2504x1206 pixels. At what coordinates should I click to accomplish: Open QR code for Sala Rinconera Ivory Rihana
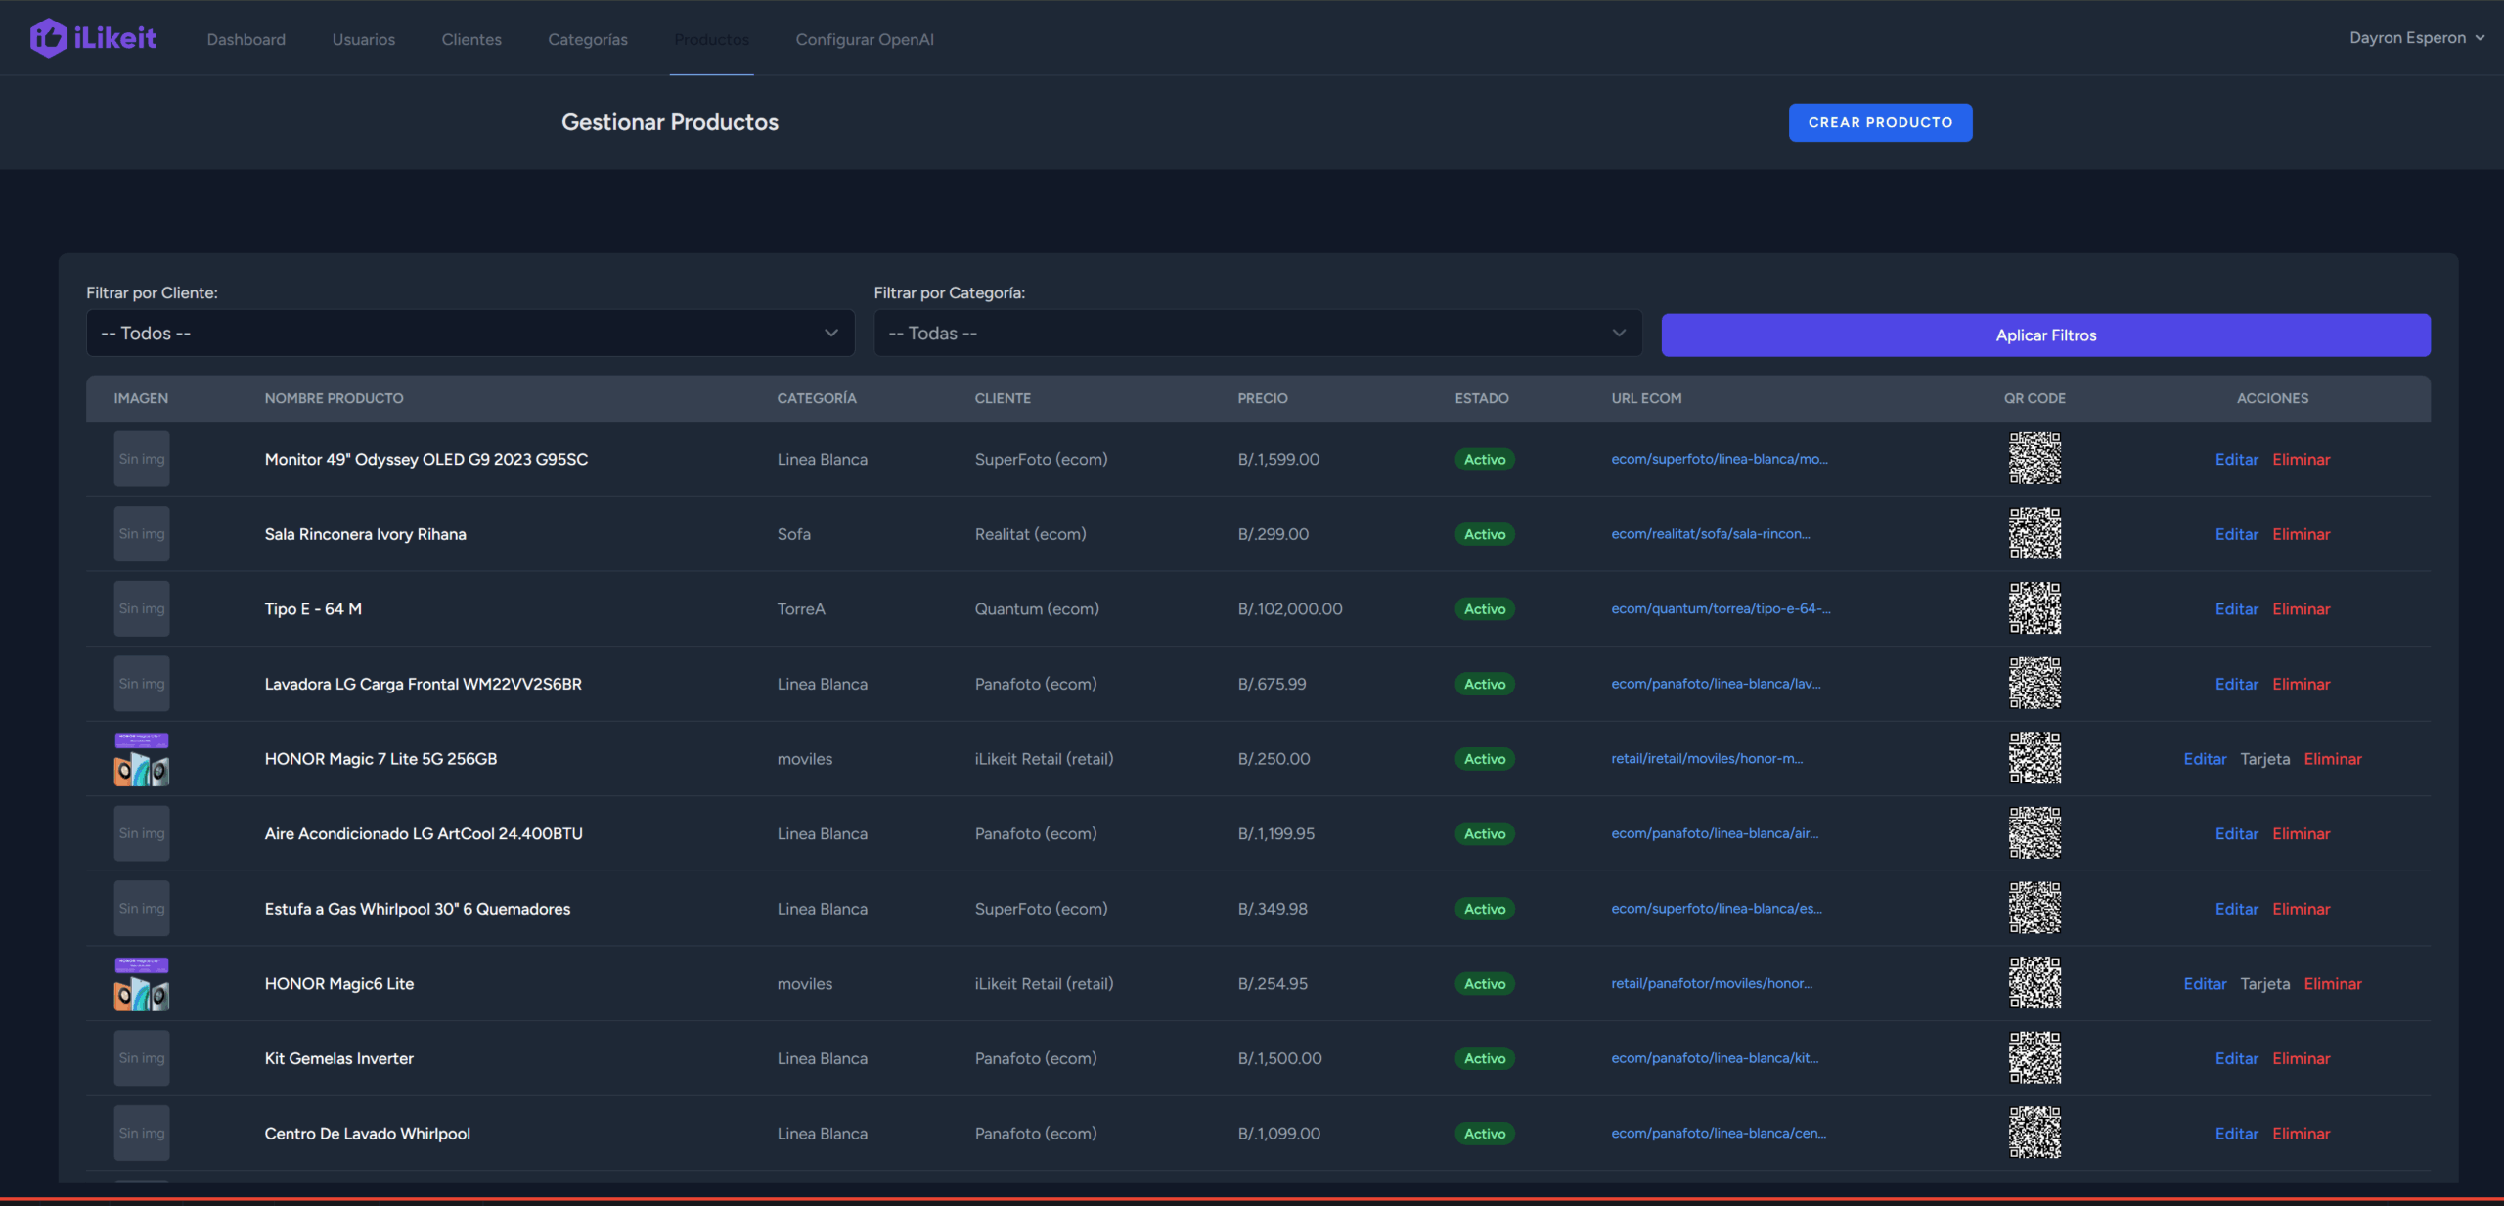coord(2034,534)
